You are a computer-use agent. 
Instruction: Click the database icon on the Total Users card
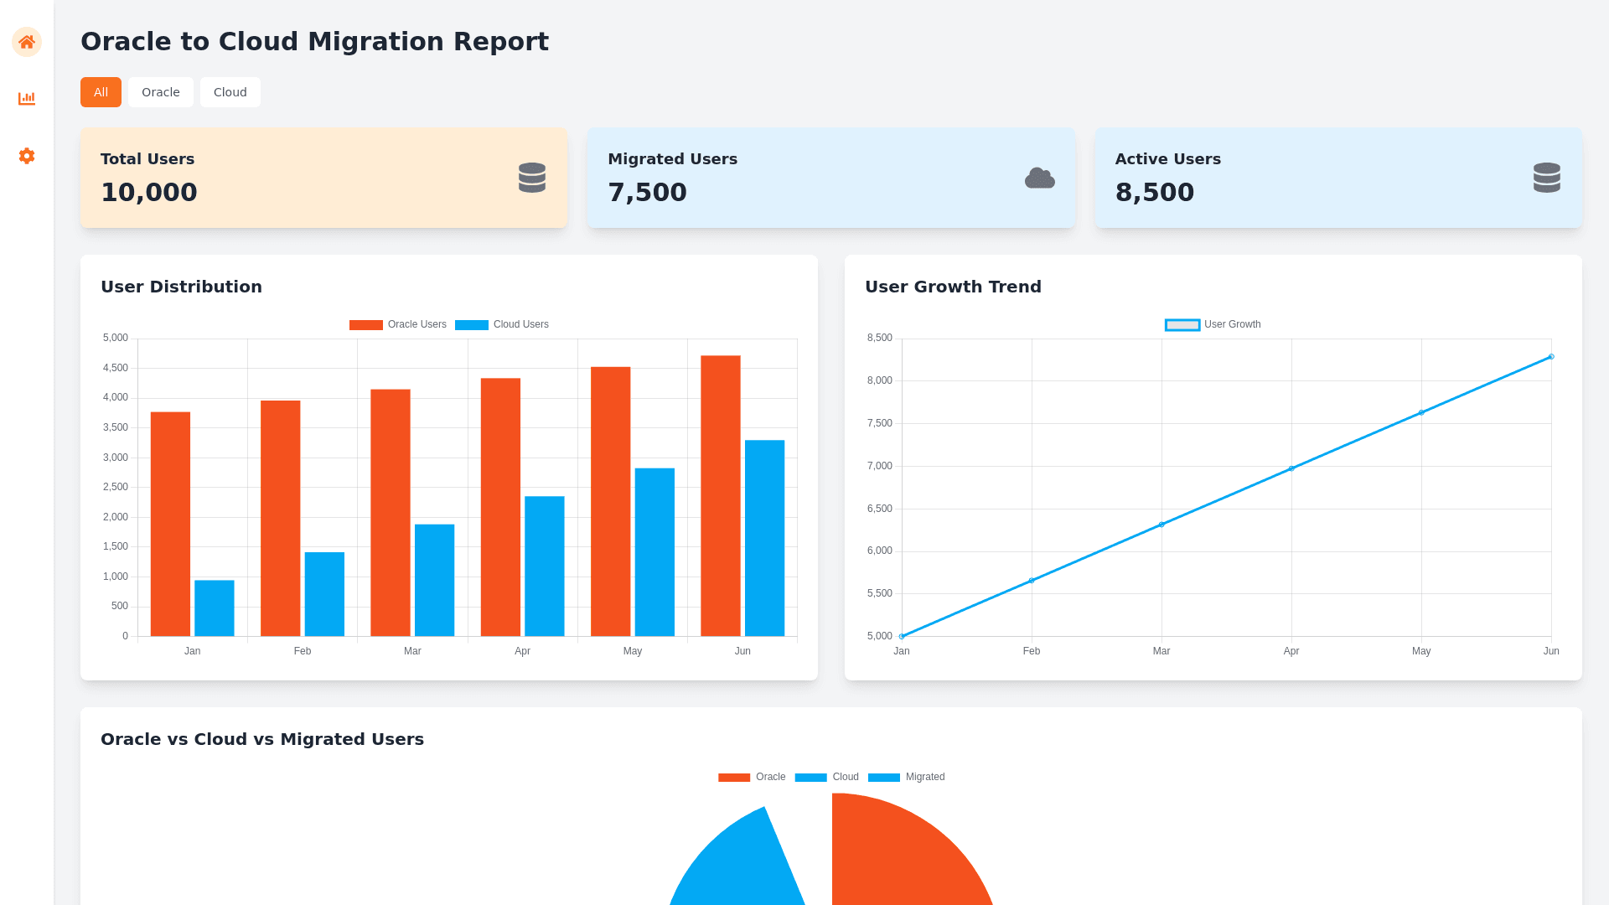(x=531, y=178)
